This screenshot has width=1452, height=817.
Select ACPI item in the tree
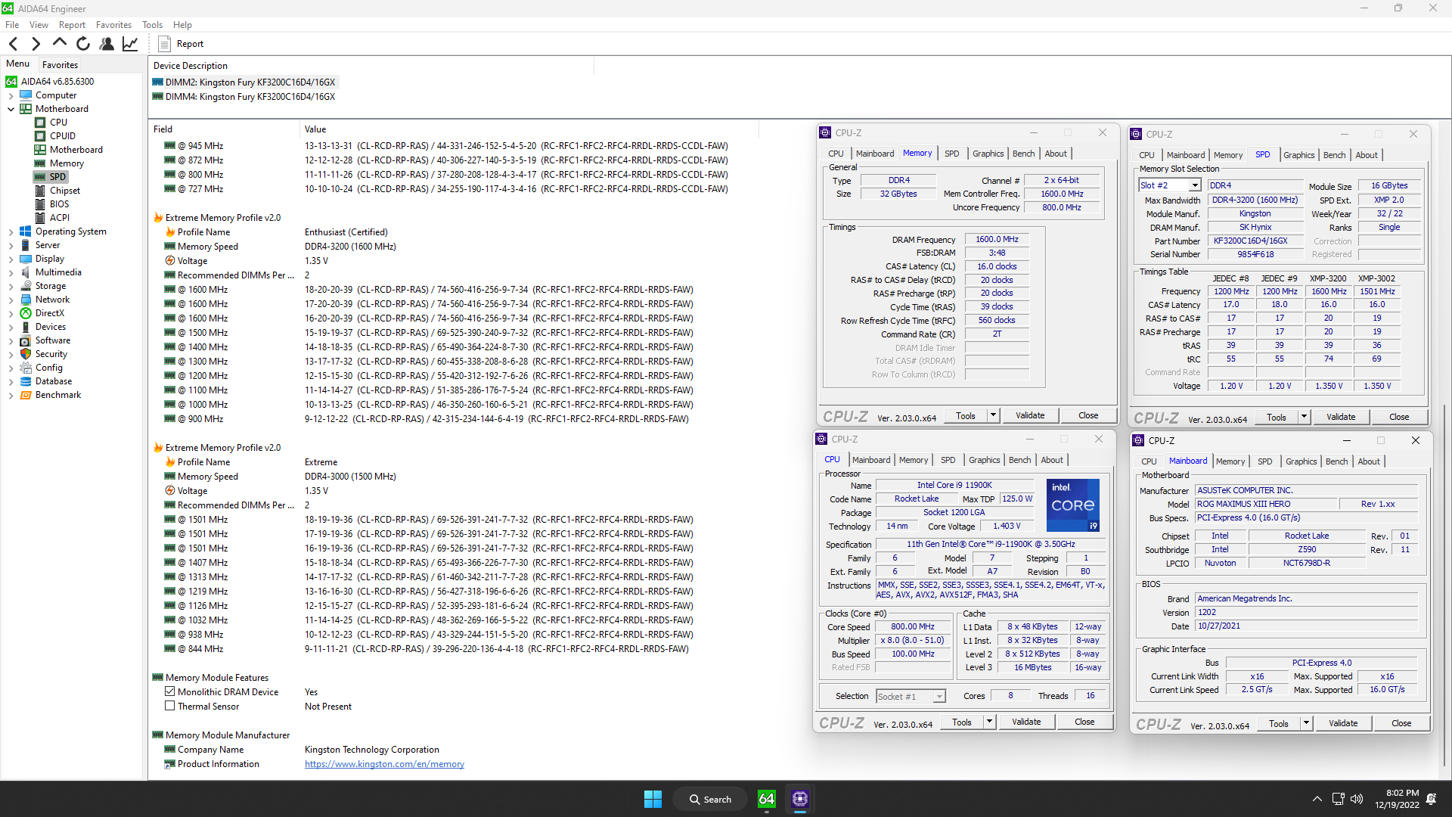tap(60, 218)
